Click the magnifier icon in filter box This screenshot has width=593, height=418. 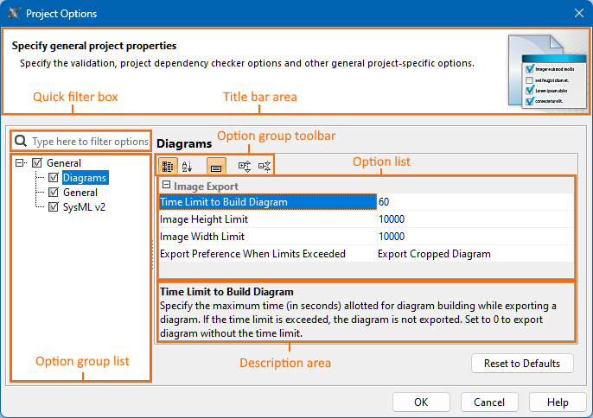[x=21, y=141]
